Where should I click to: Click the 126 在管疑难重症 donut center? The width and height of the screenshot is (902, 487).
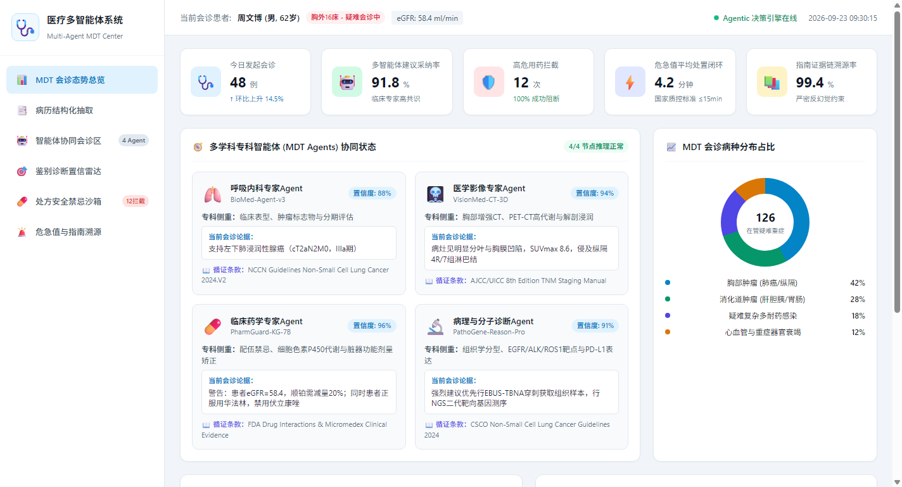(x=765, y=223)
